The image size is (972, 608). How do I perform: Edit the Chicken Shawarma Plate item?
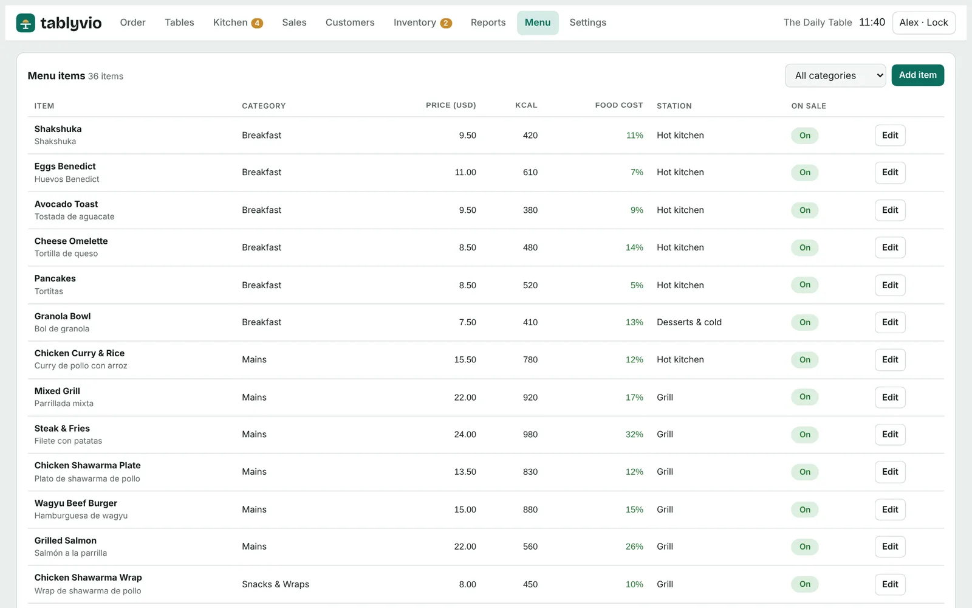click(x=890, y=472)
